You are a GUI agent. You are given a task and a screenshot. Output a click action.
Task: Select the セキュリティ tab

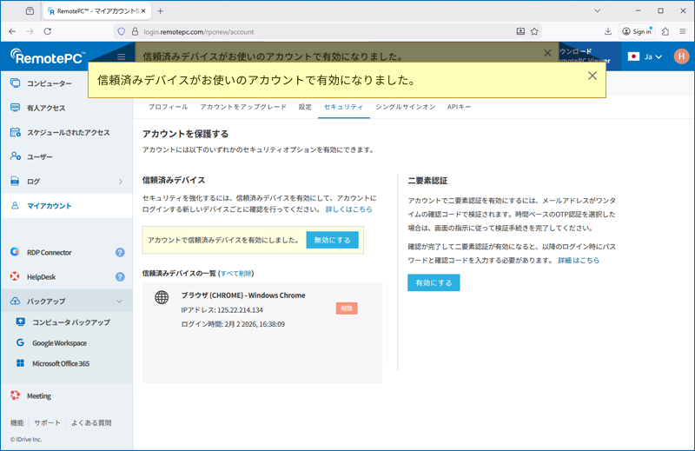click(x=343, y=107)
